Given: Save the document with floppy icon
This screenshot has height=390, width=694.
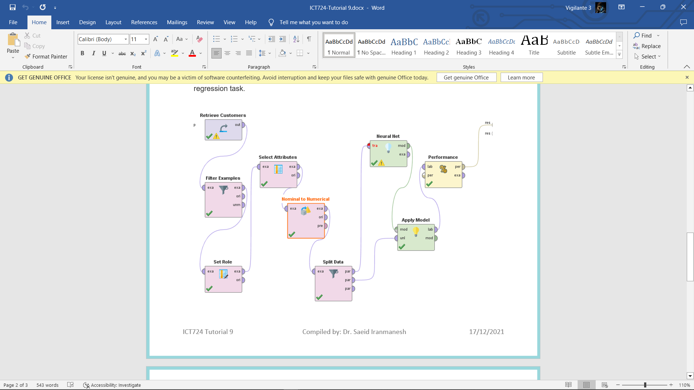Looking at the screenshot, I should tap(13, 7).
